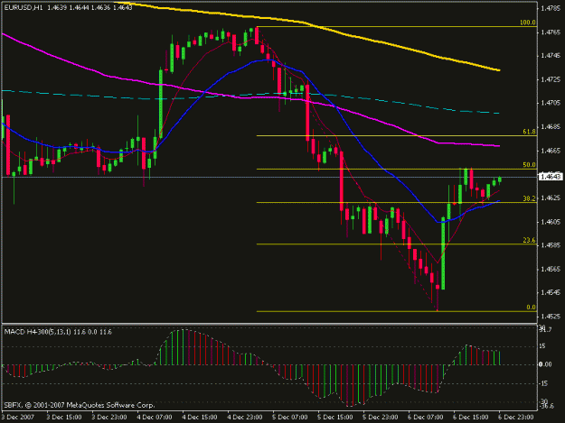Click the 3 Dec 23:00 time label

[x=109, y=418]
